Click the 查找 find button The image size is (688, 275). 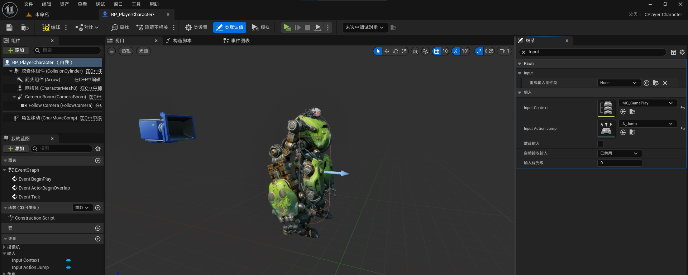click(120, 28)
